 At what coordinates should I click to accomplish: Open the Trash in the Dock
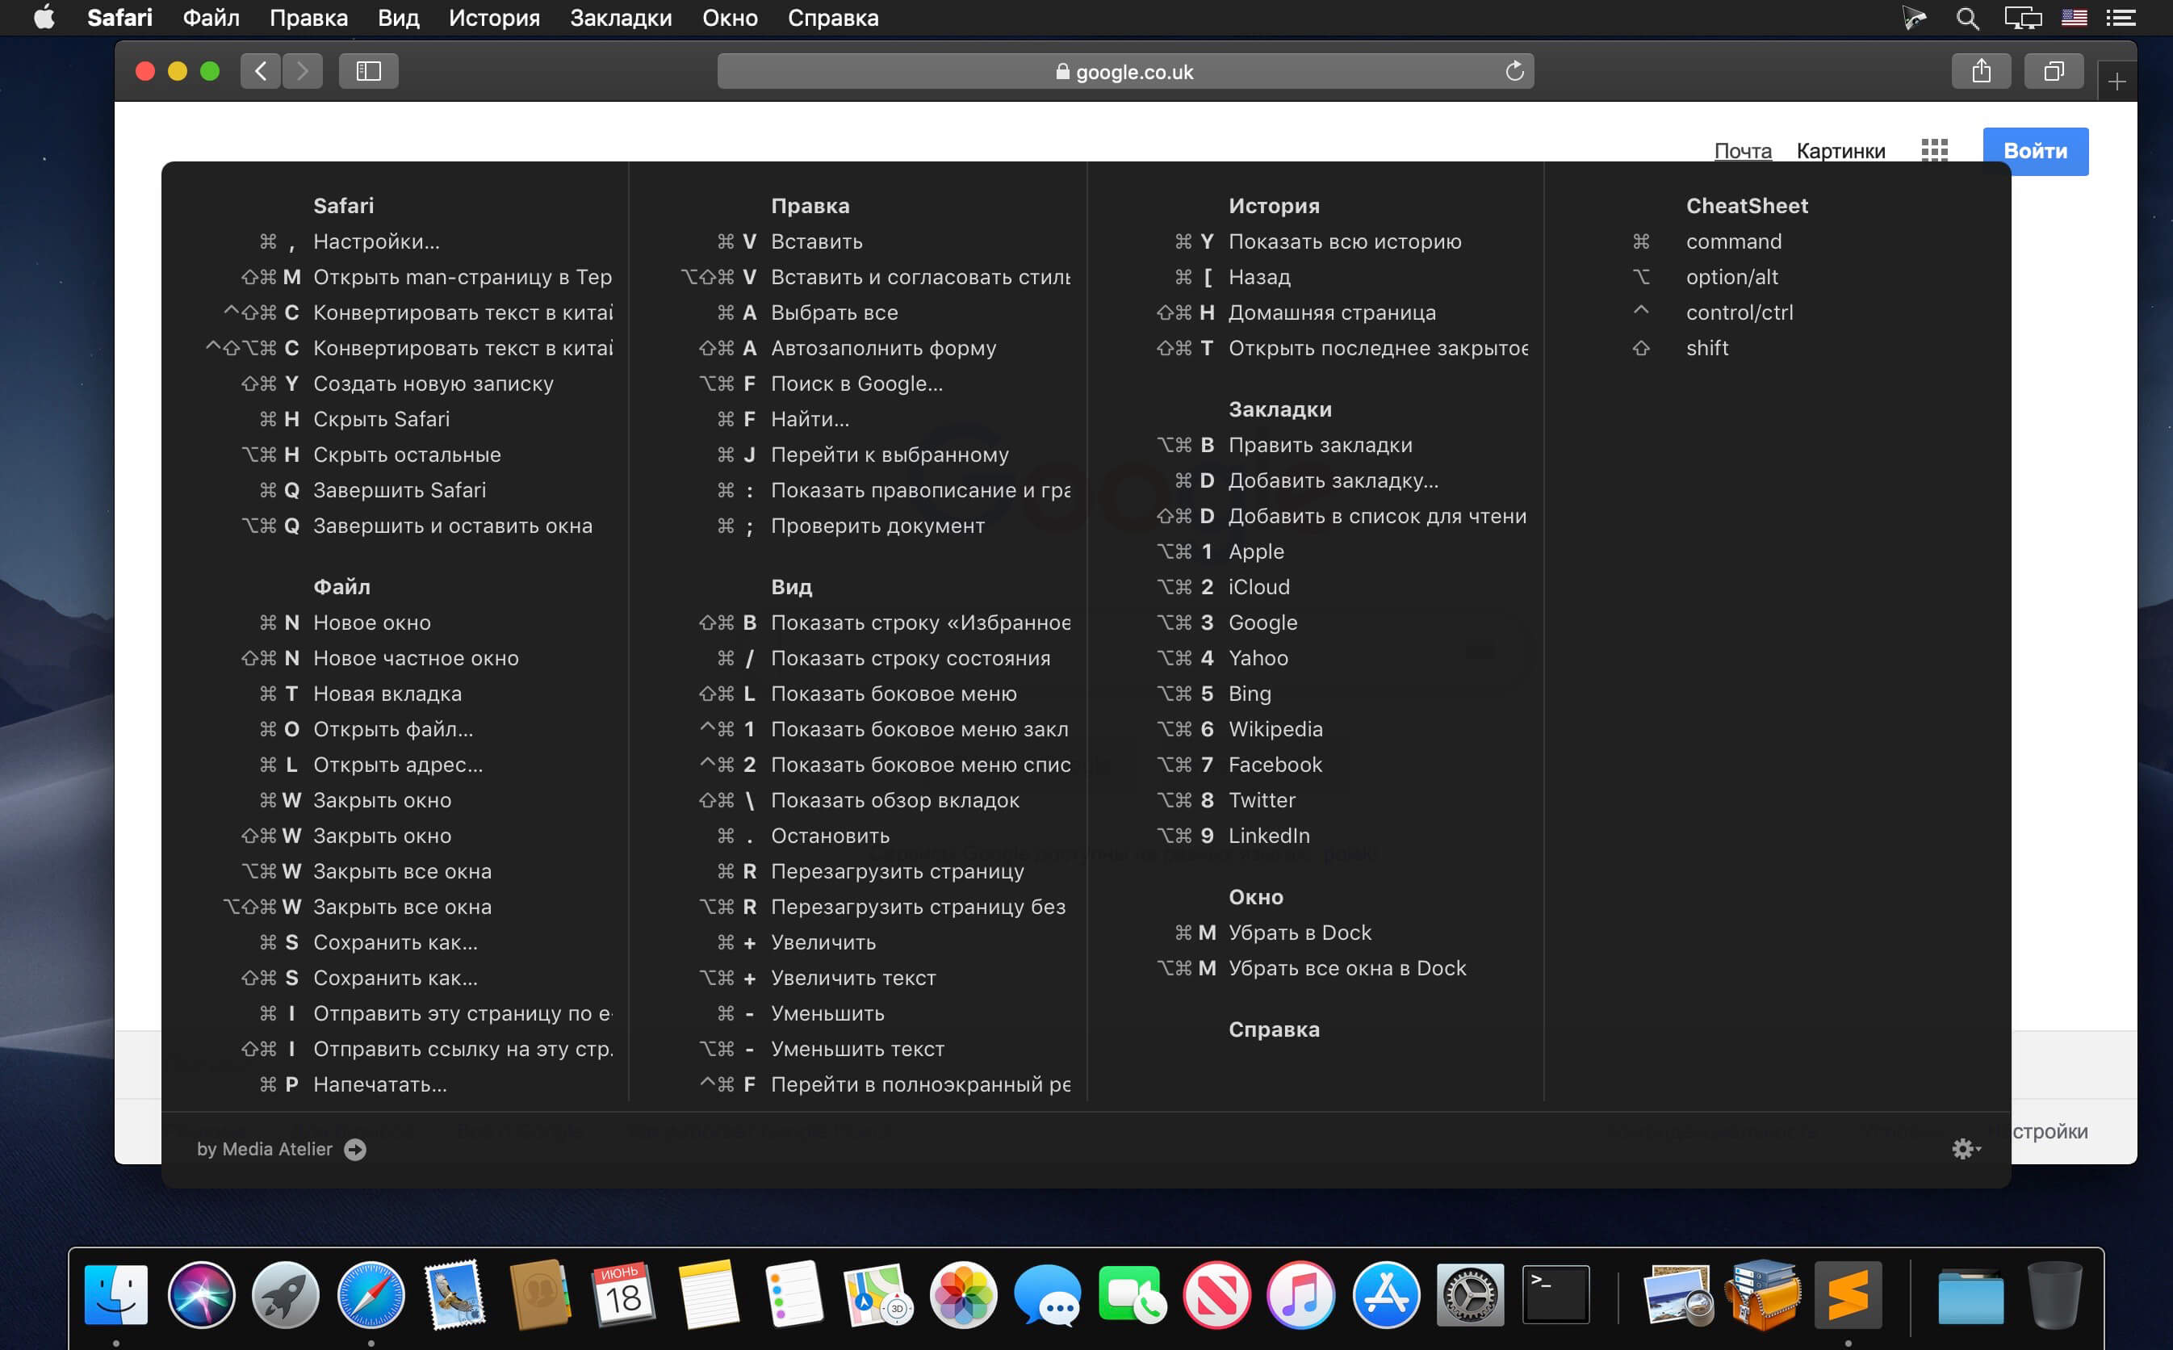click(x=2055, y=1294)
